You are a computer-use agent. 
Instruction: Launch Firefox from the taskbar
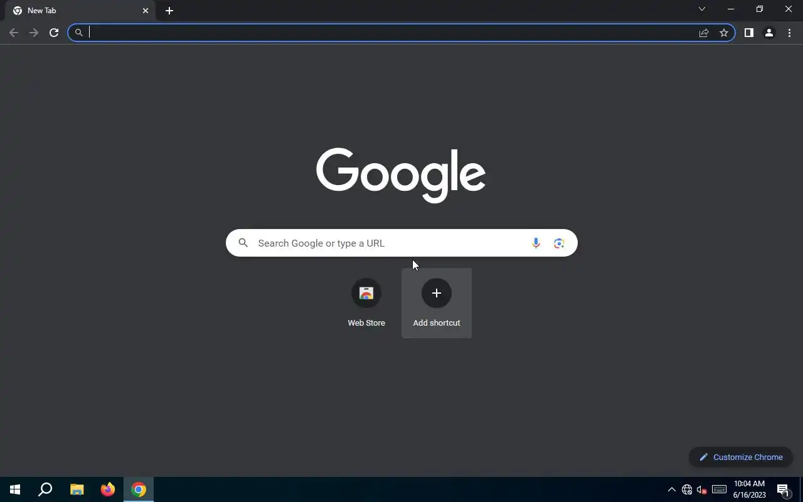click(x=108, y=489)
